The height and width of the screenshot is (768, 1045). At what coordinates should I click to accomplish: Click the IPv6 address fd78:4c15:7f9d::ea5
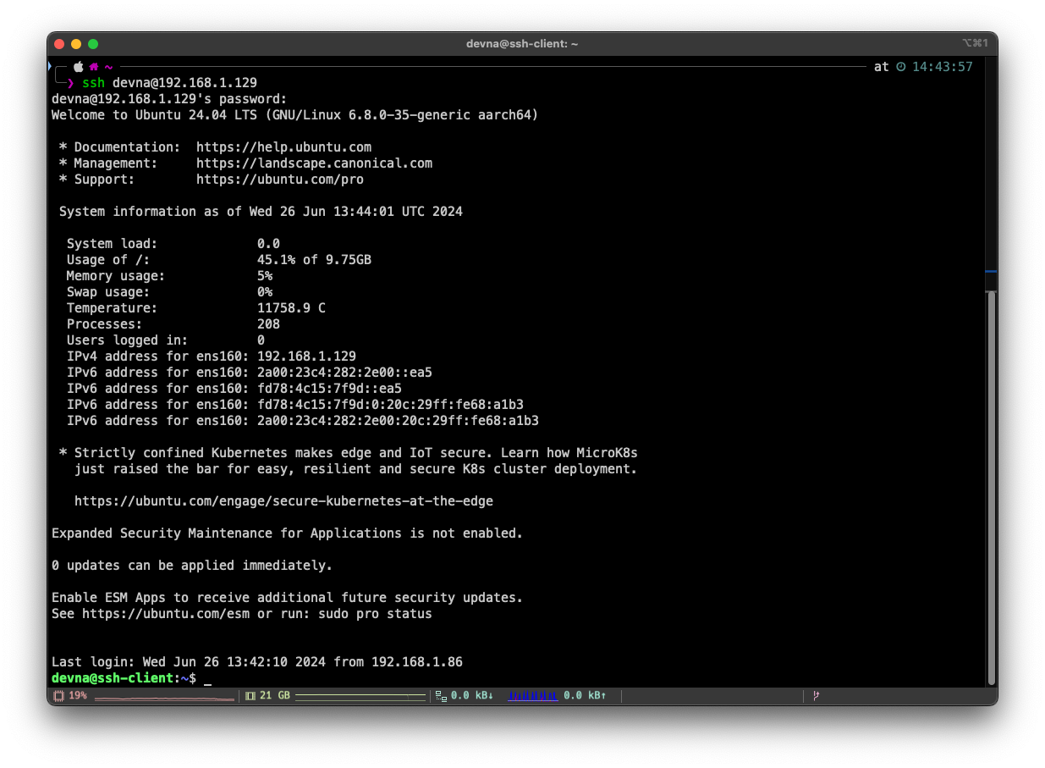(329, 389)
